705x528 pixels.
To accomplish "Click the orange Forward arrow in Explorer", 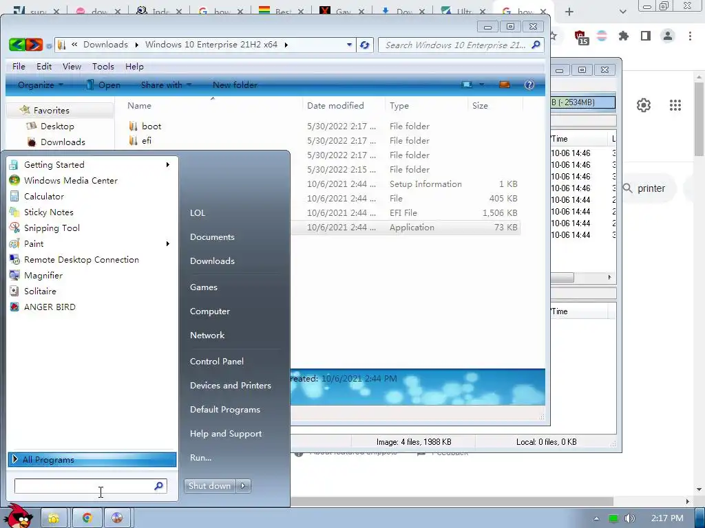I will [34, 45].
